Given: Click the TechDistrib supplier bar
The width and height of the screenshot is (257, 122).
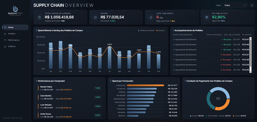Looking at the screenshot, I should pos(142,89).
